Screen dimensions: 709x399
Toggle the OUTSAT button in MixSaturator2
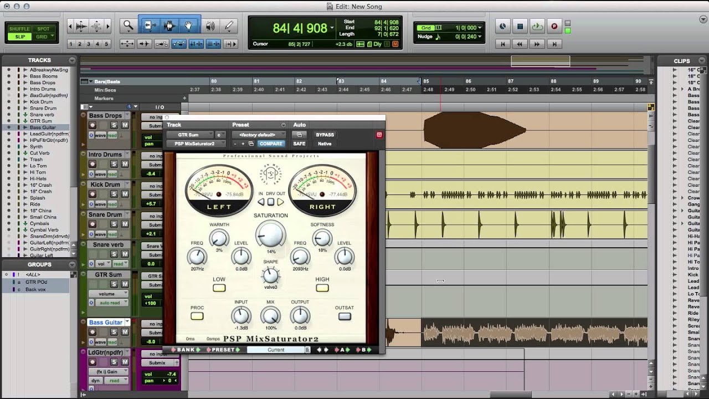[345, 316]
